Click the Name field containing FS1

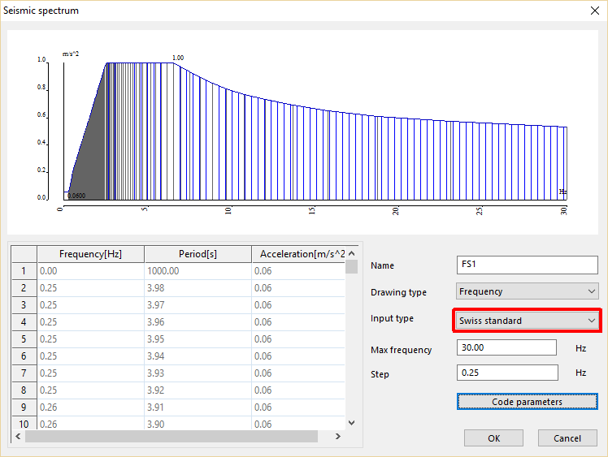click(x=527, y=265)
